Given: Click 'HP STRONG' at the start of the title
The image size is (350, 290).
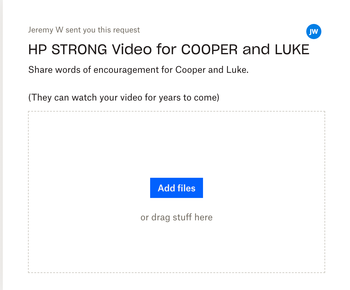Looking at the screenshot, I should (68, 49).
